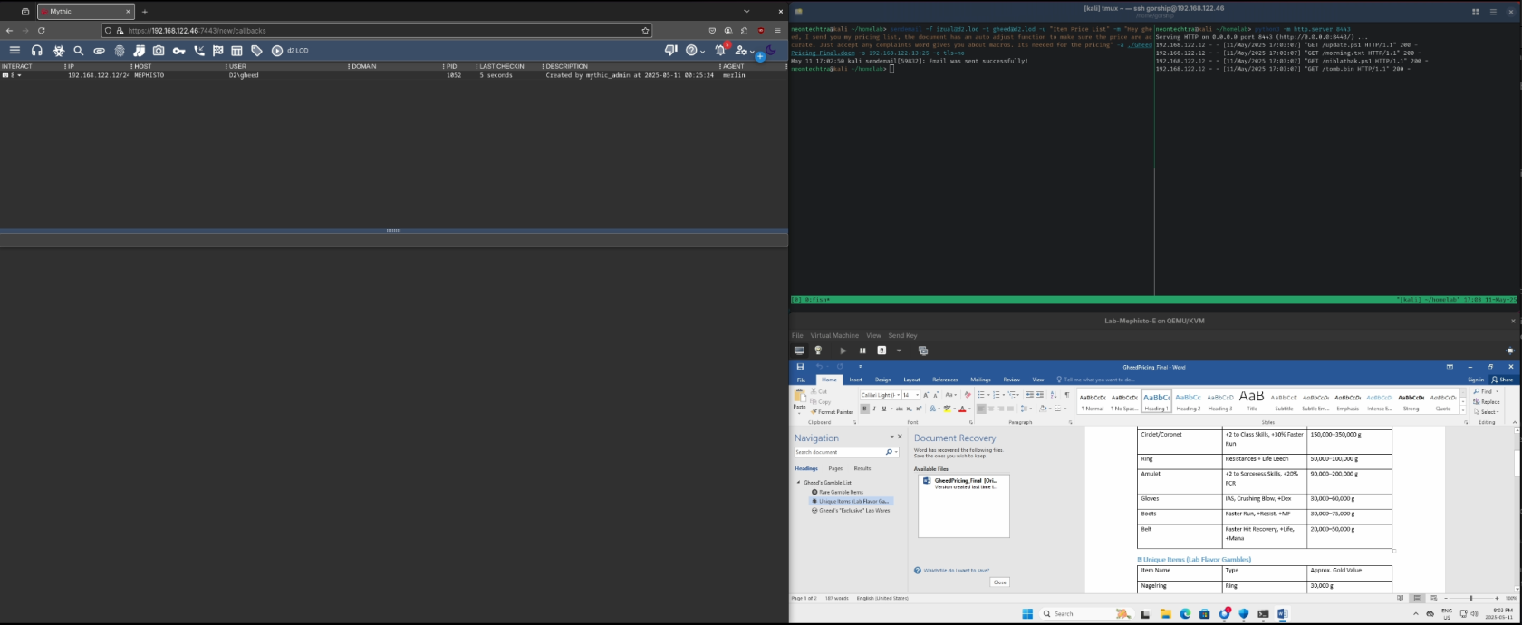This screenshot has height=625, width=1522.
Task: Toggle Bold formatting in Word
Action: click(x=864, y=409)
